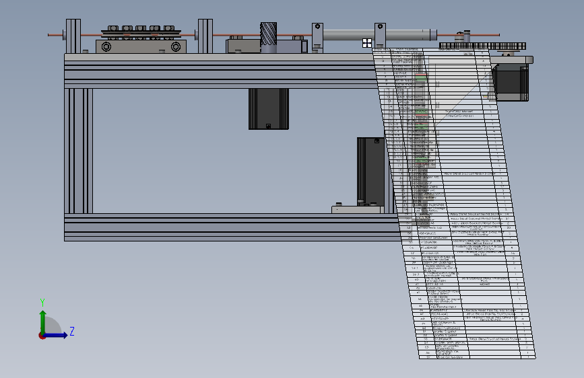Select the blue Z axis of the triad
Viewport: 584px width, 378px height.
56,335
